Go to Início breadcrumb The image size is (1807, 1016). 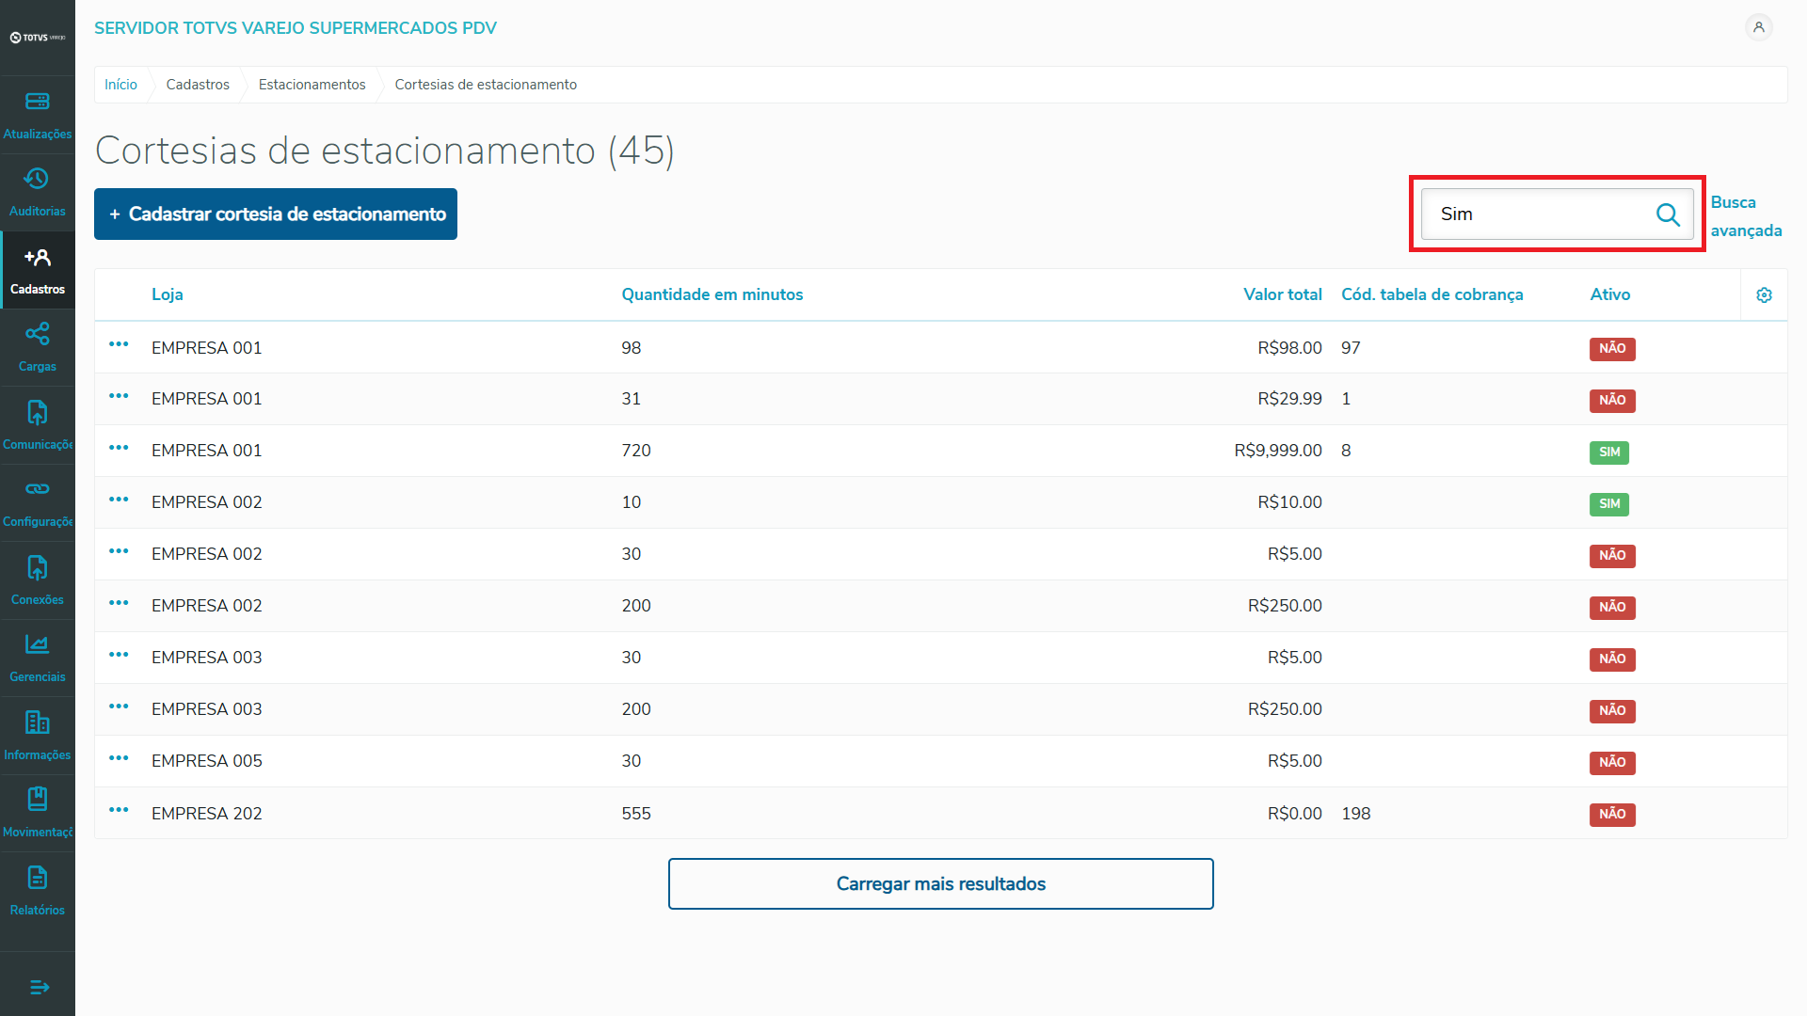coord(120,85)
